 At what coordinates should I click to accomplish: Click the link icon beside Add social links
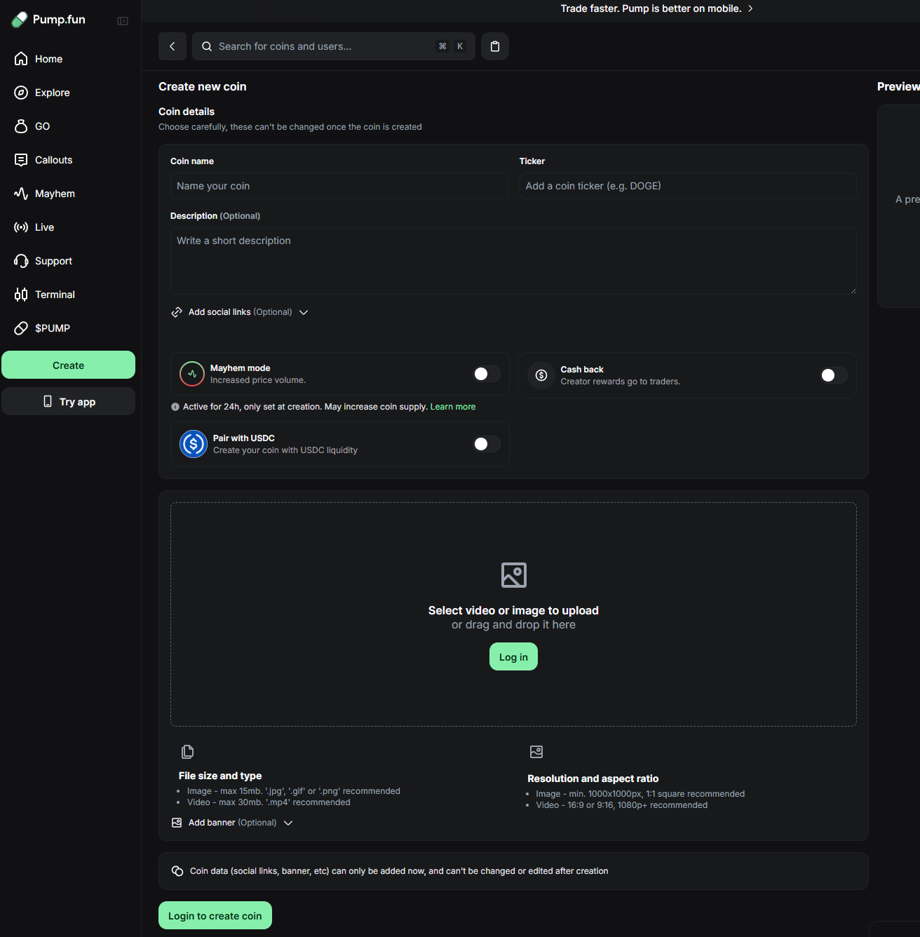pyautogui.click(x=177, y=312)
